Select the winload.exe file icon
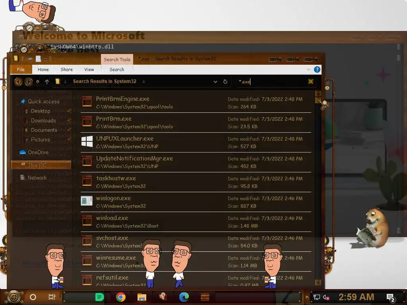Viewport: 407px width, 305px height. pos(87,221)
